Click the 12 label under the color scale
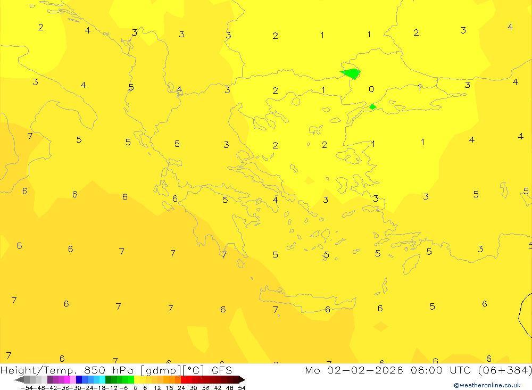Screen dimensions: 532x390 point(157,388)
